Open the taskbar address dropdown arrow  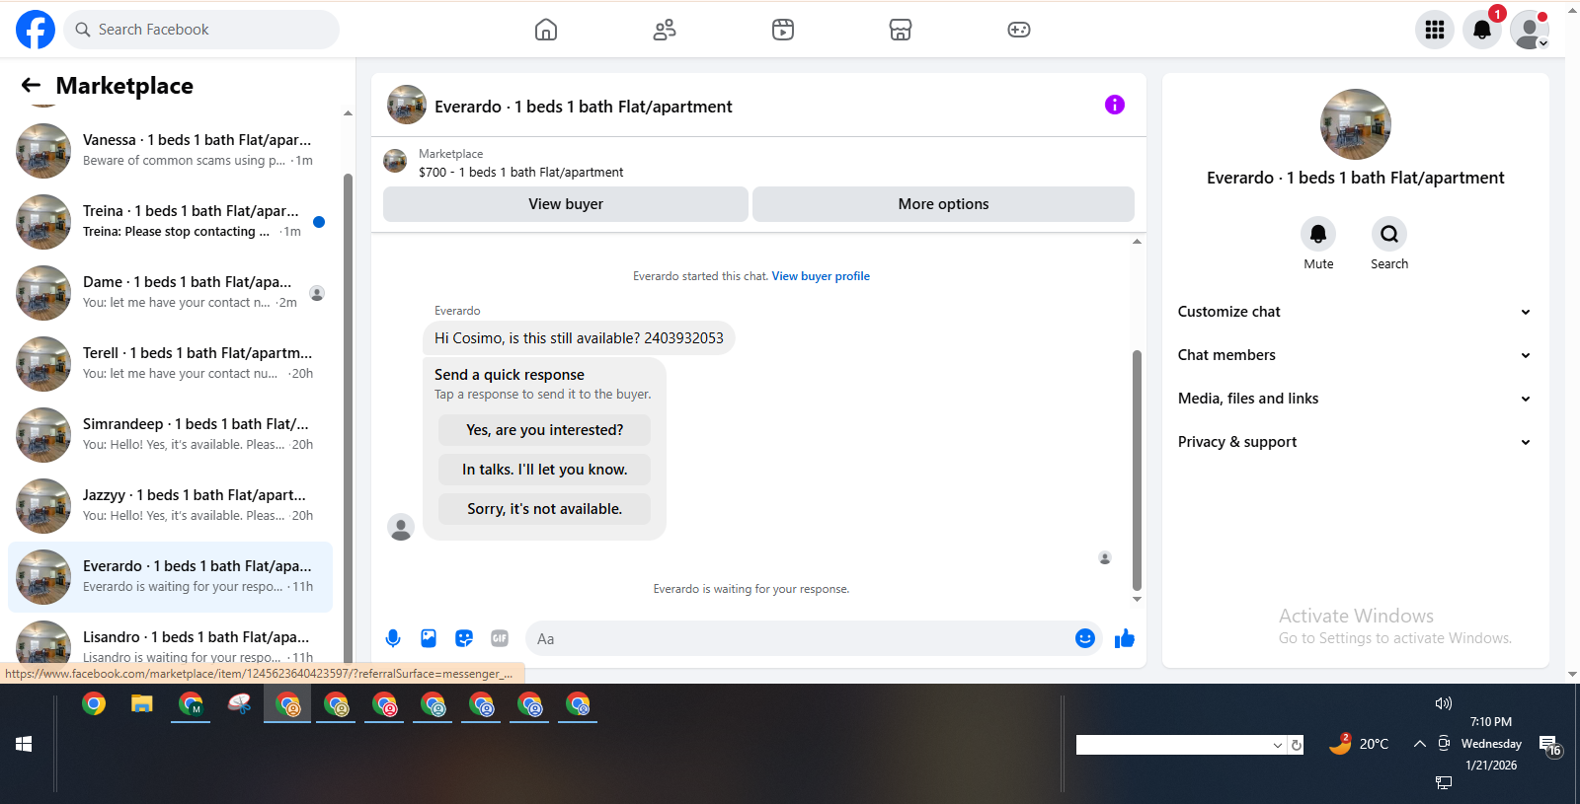click(1278, 745)
